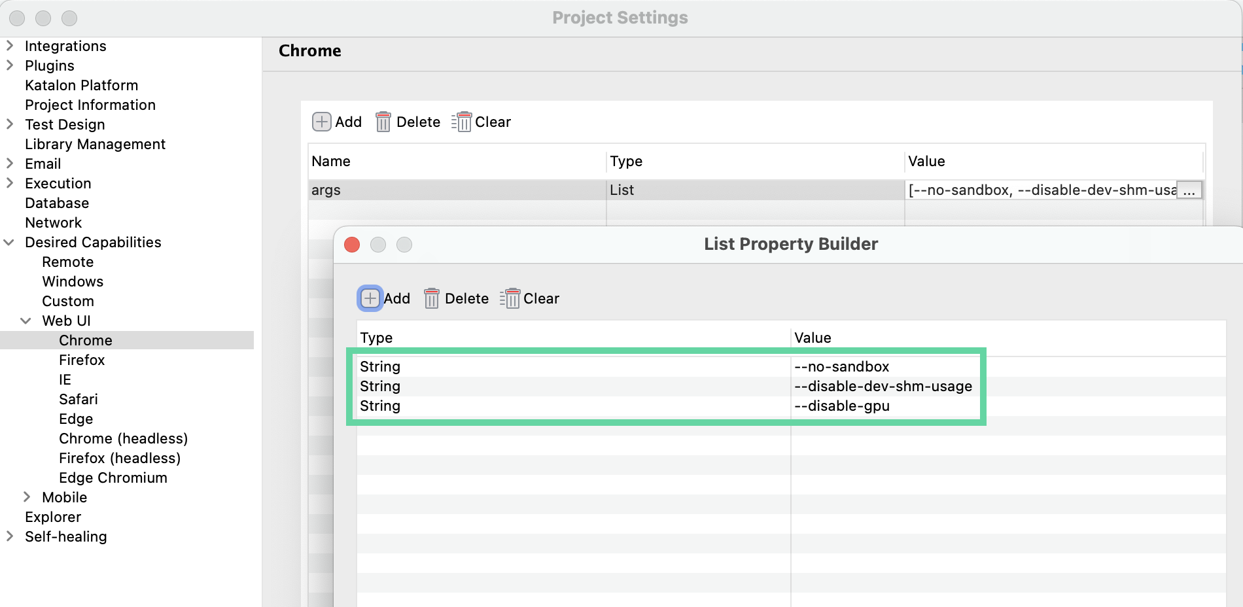
Task: Expand the Test Design section
Action: [x=9, y=124]
